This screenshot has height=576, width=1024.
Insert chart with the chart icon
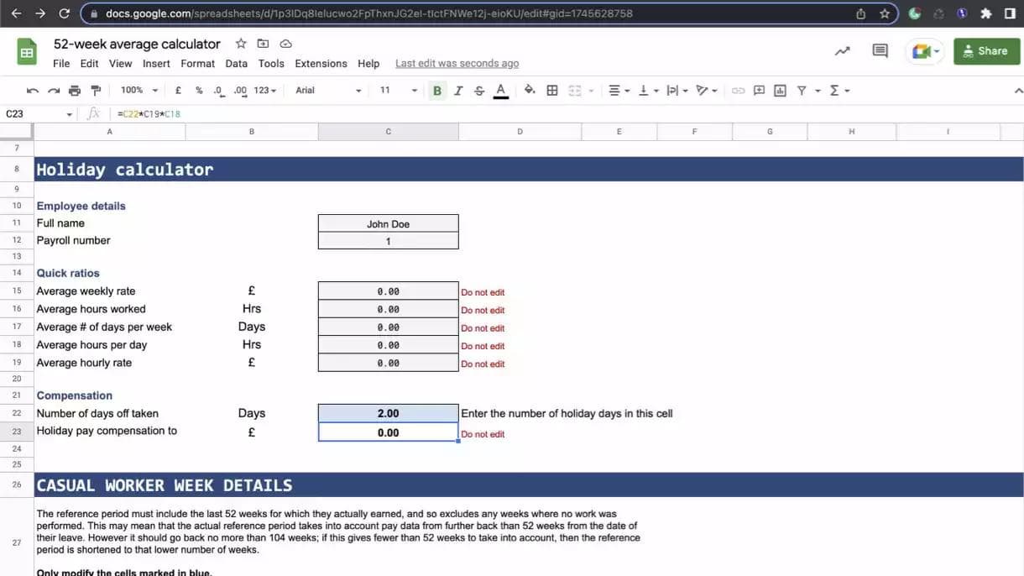[x=780, y=91]
